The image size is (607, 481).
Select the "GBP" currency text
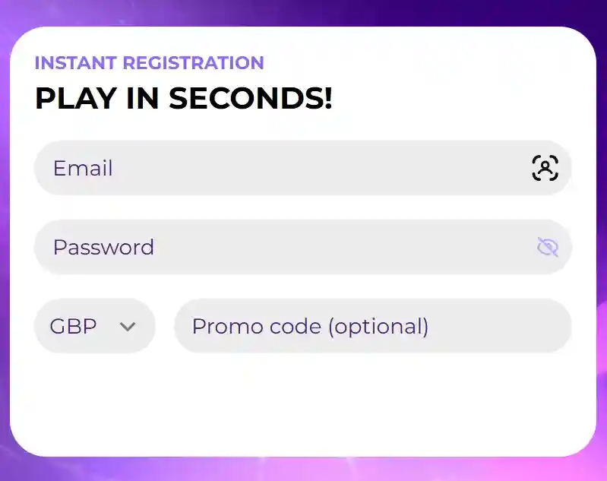(x=73, y=327)
